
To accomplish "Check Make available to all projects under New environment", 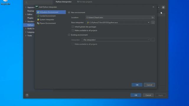I will 73,30.
